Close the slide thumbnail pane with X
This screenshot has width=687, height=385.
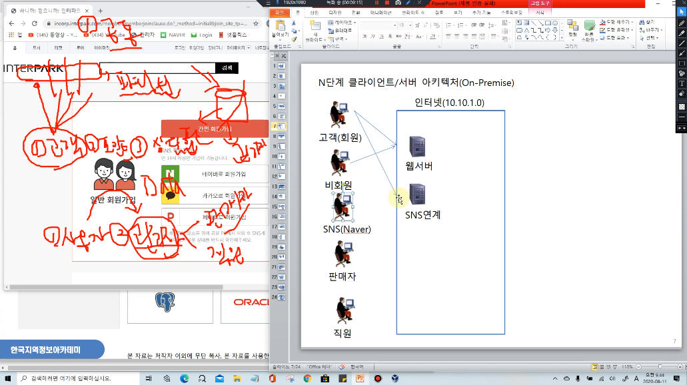pyautogui.click(x=283, y=56)
